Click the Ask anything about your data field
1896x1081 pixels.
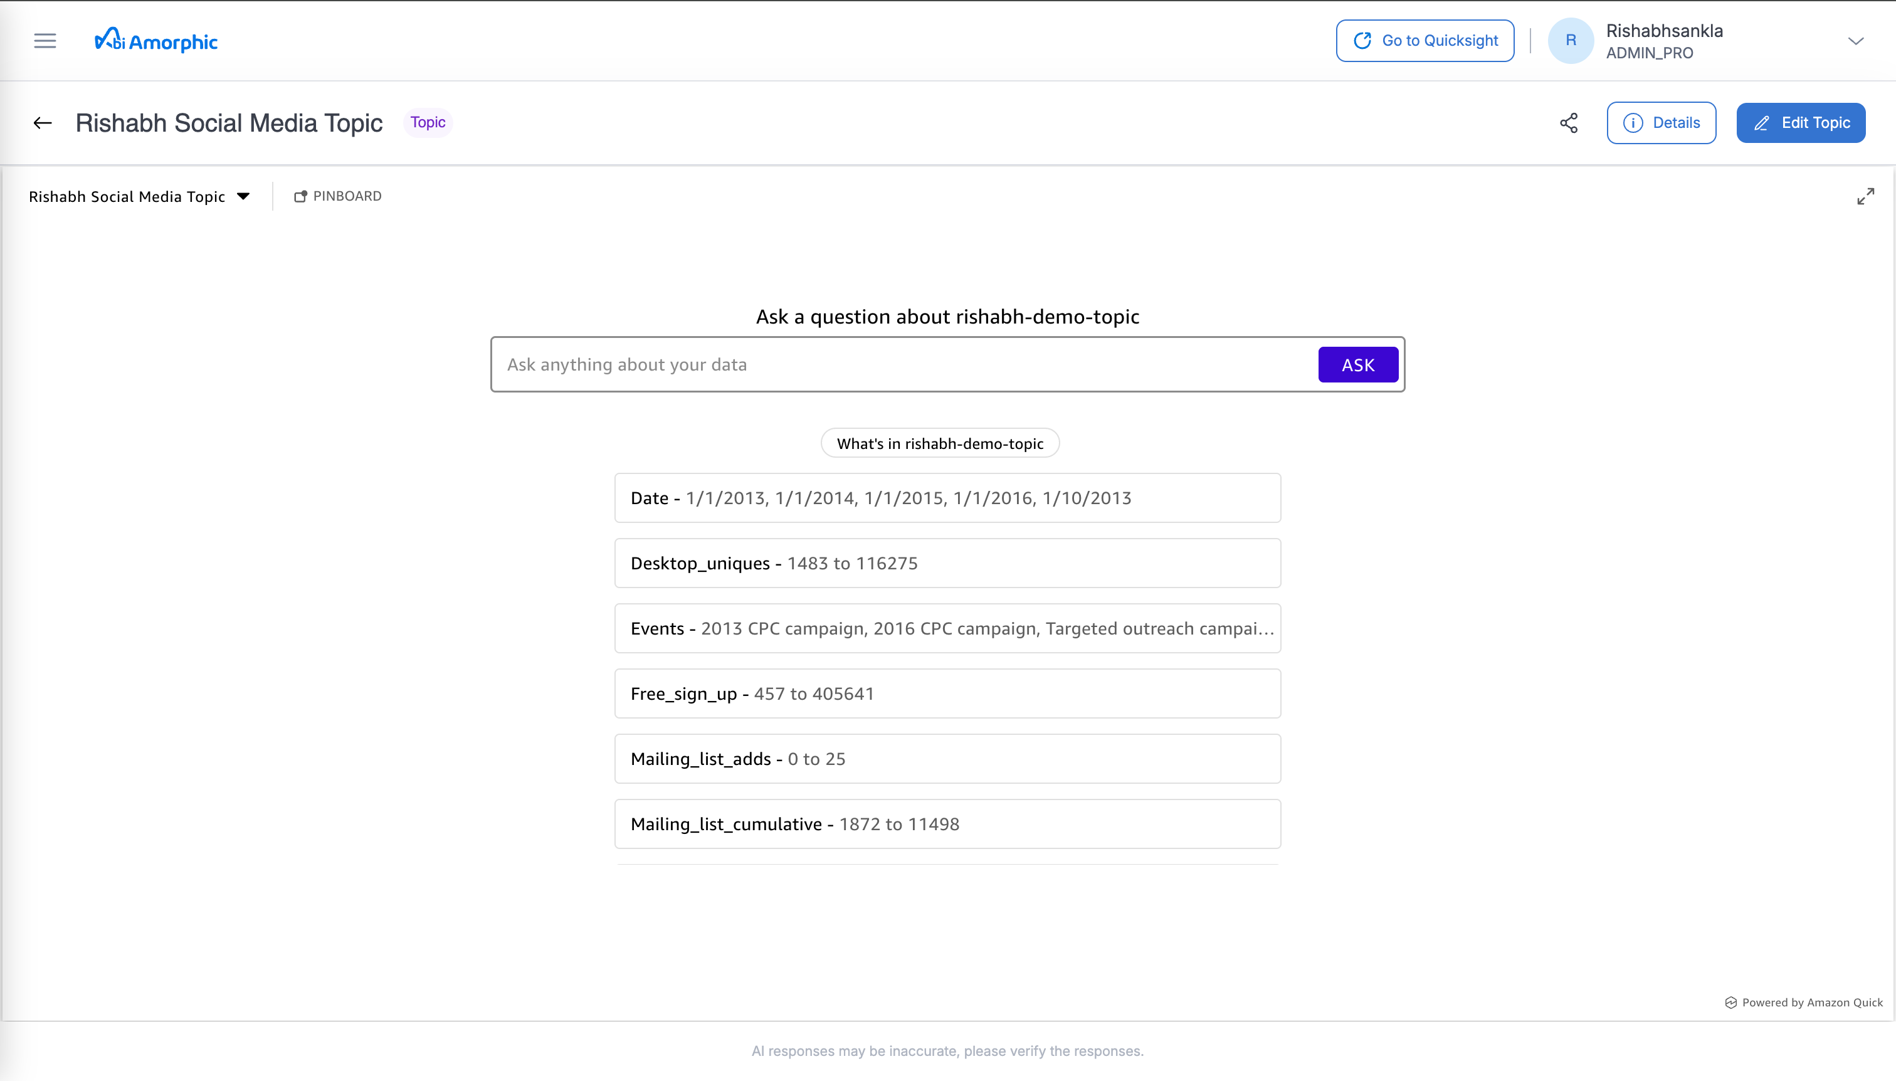coord(891,364)
